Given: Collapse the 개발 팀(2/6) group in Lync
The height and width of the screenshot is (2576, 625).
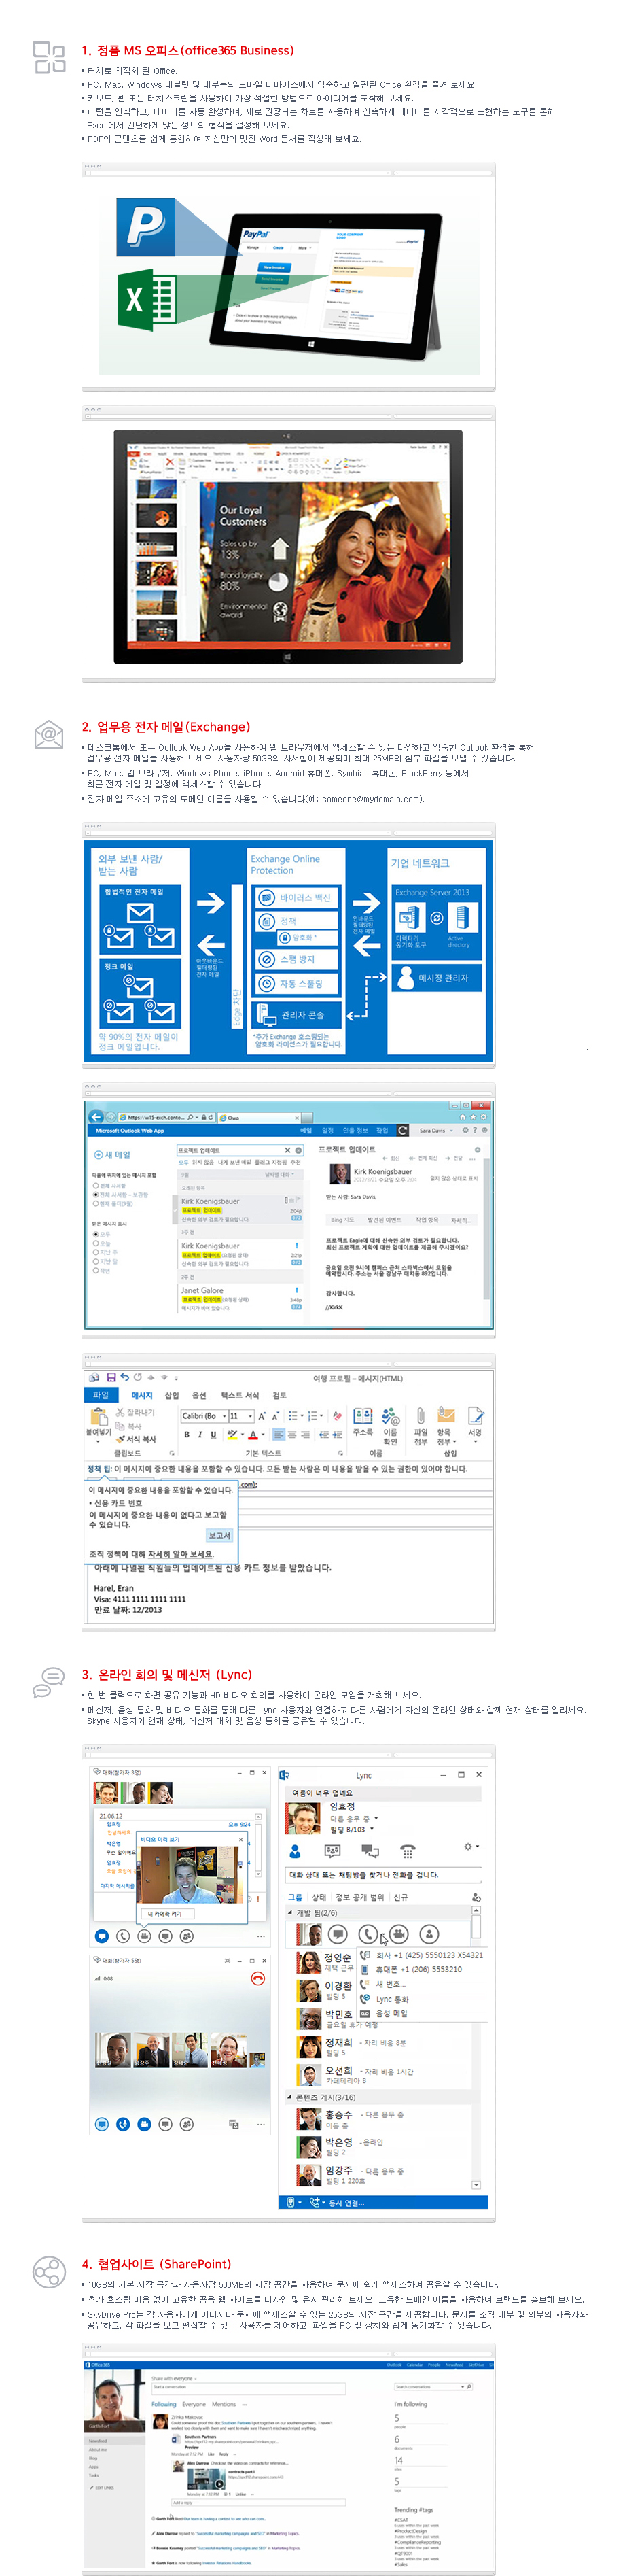Looking at the screenshot, I should click(290, 1913).
